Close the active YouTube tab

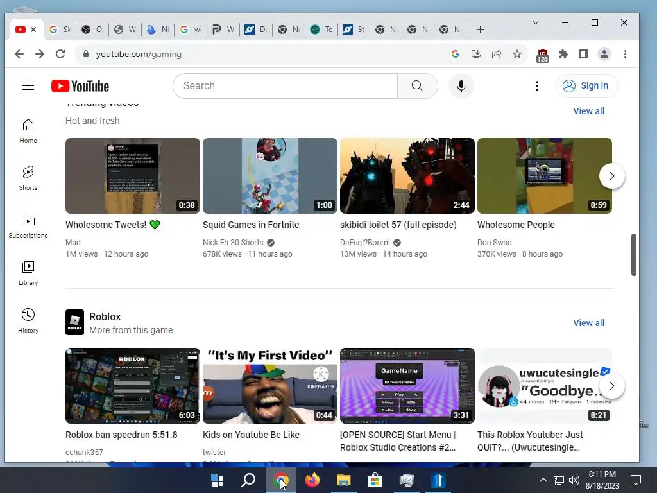pos(33,30)
